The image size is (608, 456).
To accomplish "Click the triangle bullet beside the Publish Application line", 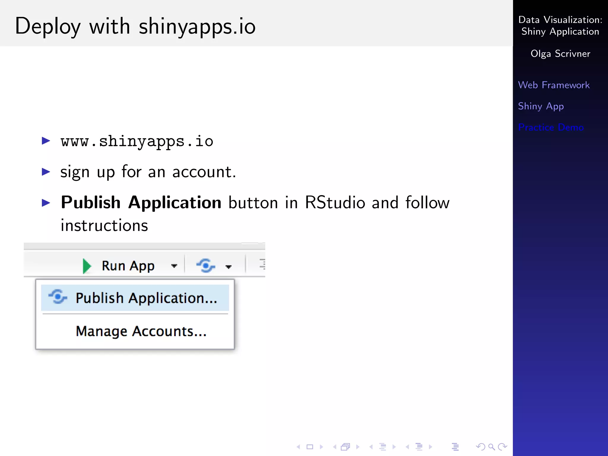I will tap(46, 203).
